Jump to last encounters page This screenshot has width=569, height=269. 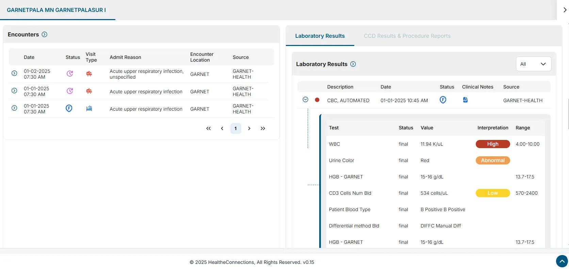[263, 128]
